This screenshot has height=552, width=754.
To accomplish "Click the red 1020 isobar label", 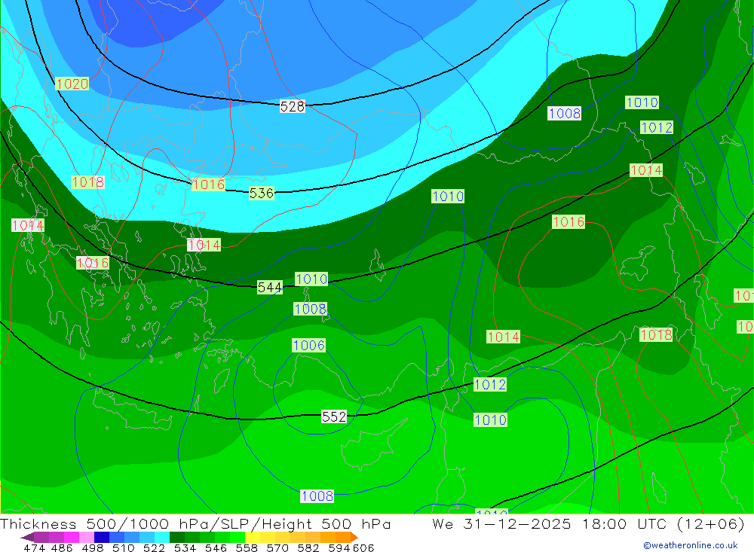I will [72, 84].
